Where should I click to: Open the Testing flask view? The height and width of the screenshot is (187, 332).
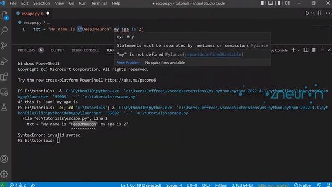point(4,108)
